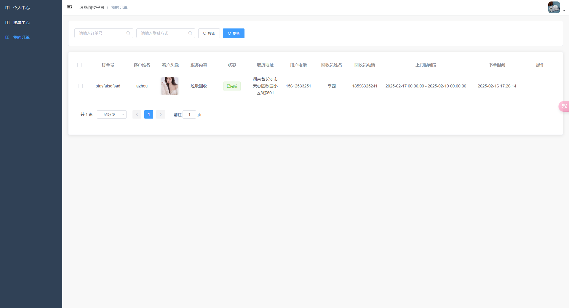
Task: Select the 我的订单 menu item
Action: [x=31, y=37]
